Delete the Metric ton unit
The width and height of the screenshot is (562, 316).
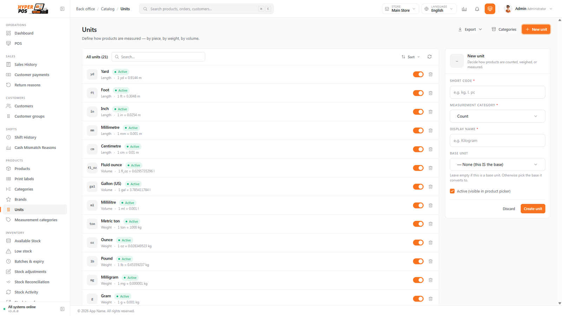[430, 224]
